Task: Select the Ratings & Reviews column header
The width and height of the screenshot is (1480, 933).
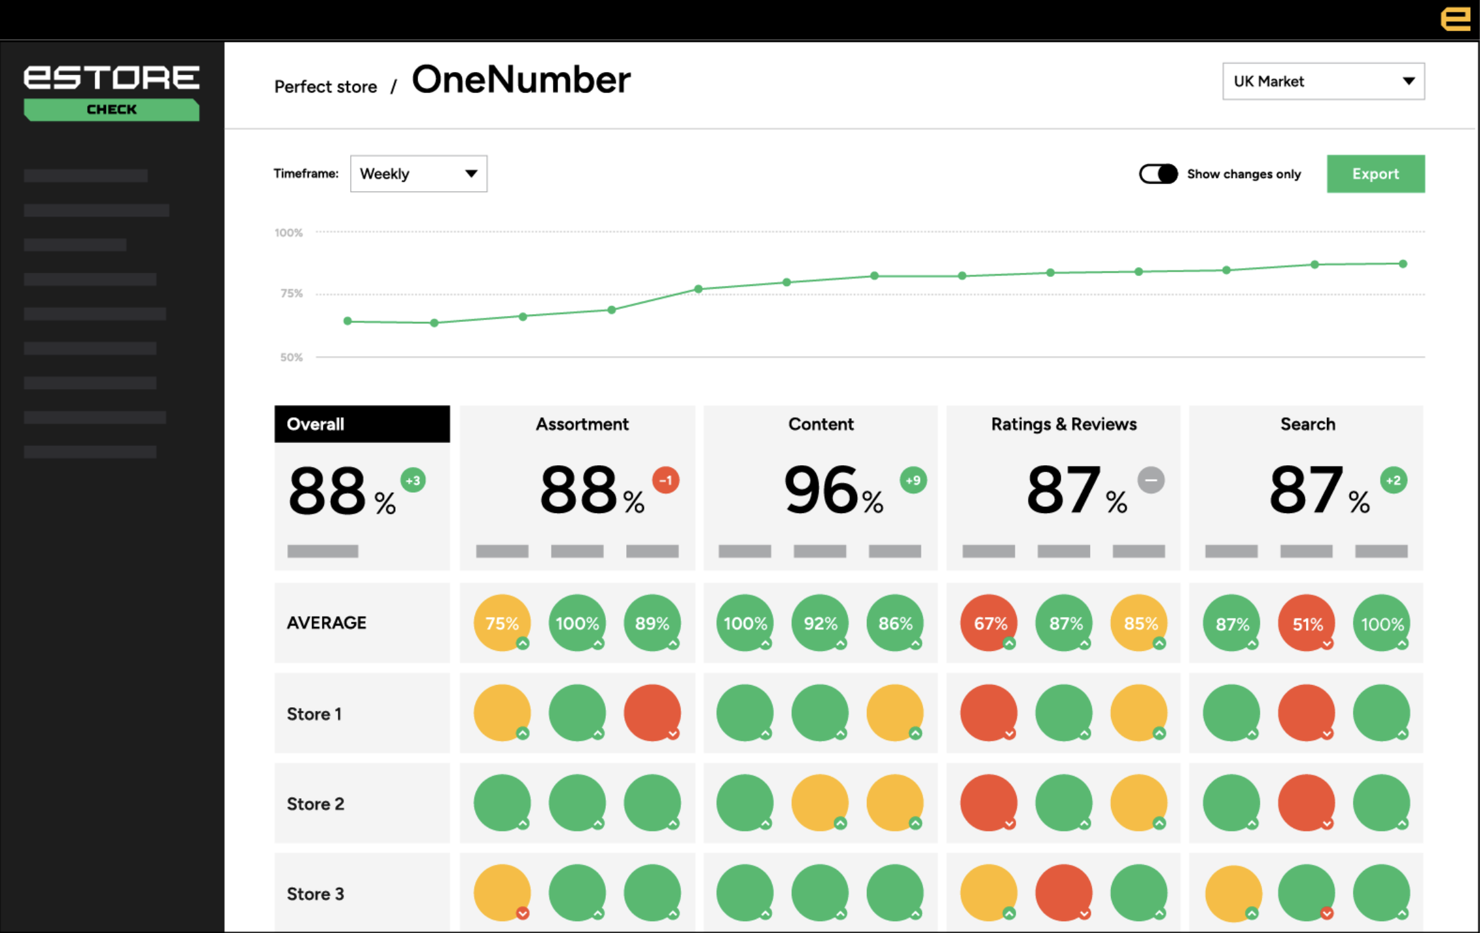Action: (x=1063, y=424)
